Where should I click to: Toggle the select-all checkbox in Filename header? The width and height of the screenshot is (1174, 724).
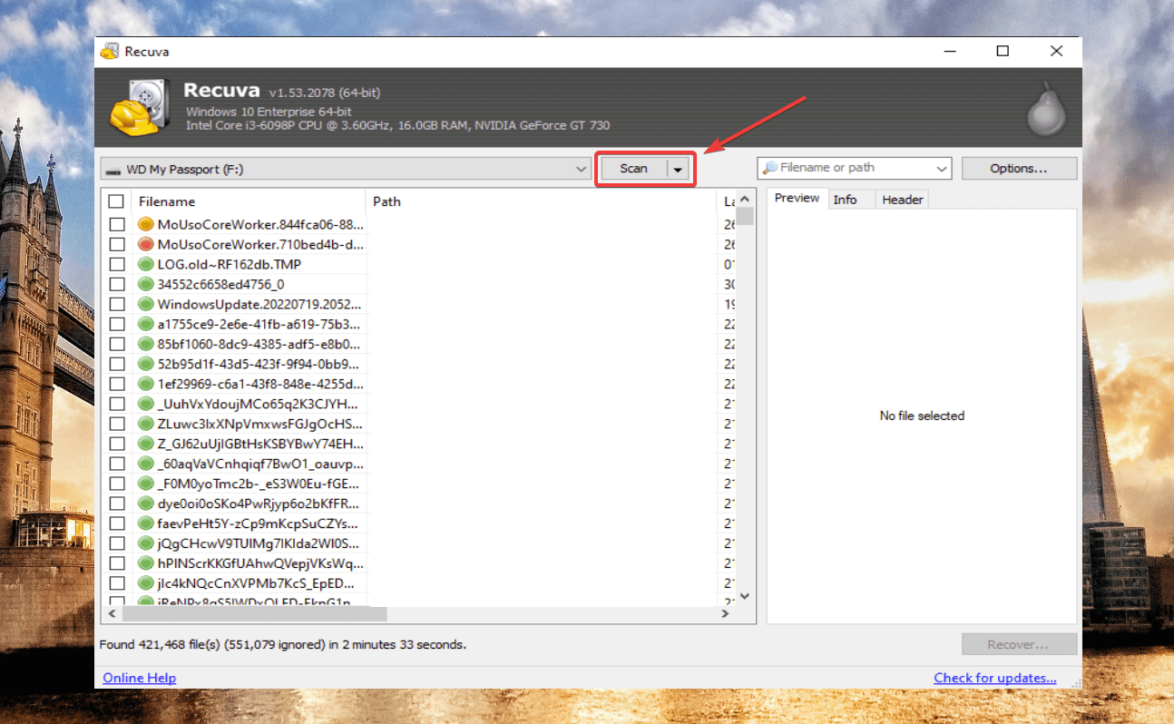pos(116,201)
